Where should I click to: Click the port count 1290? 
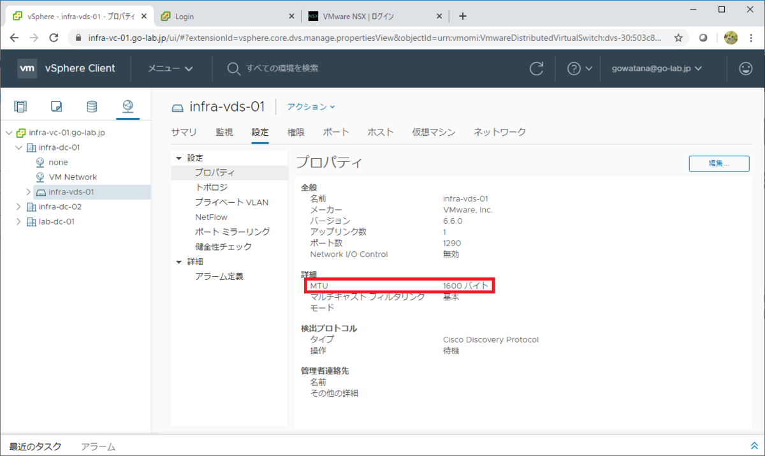coord(452,243)
